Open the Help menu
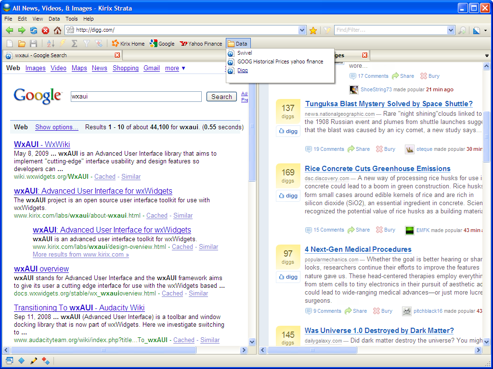Viewport: 493px width, 369px height. pyautogui.click(x=89, y=19)
